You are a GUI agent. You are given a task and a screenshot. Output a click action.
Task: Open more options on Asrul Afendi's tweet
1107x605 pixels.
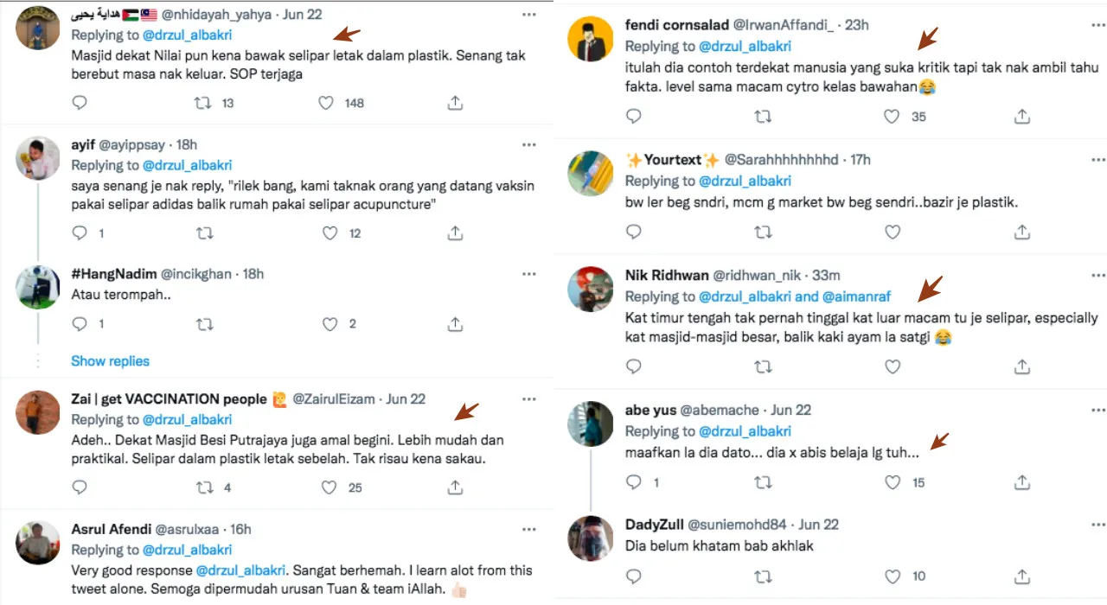(528, 529)
